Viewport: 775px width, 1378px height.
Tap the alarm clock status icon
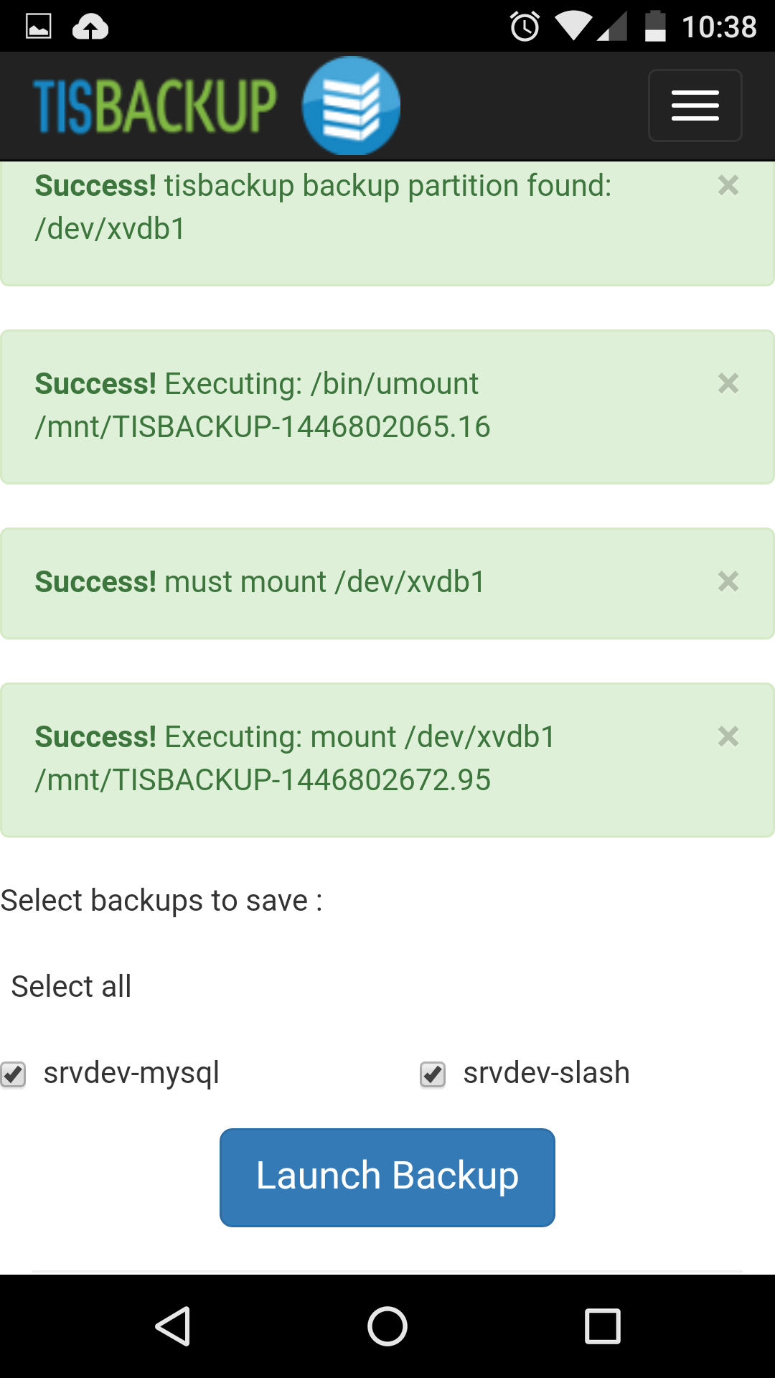tap(525, 27)
